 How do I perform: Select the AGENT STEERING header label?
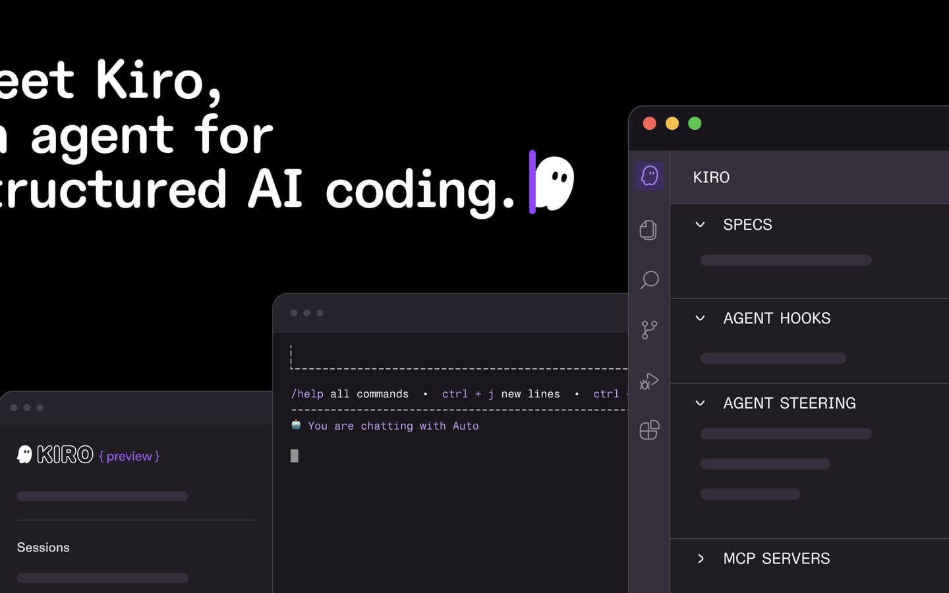tap(790, 403)
